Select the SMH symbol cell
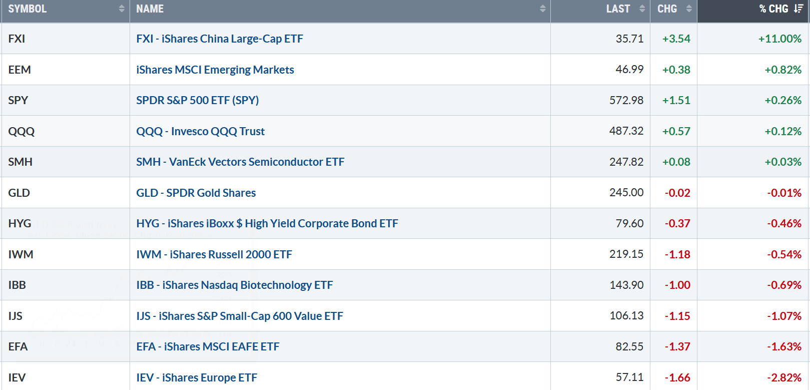Viewport: 810px width, 390px height. pyautogui.click(x=66, y=162)
